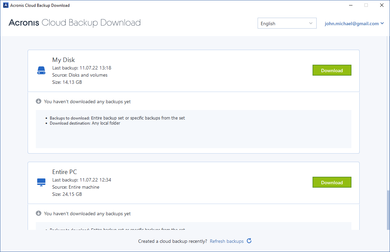Image resolution: width=390 pixels, height=252 pixels.
Task: Click the Acronis Cloud Backup Download heading
Action: click(75, 22)
